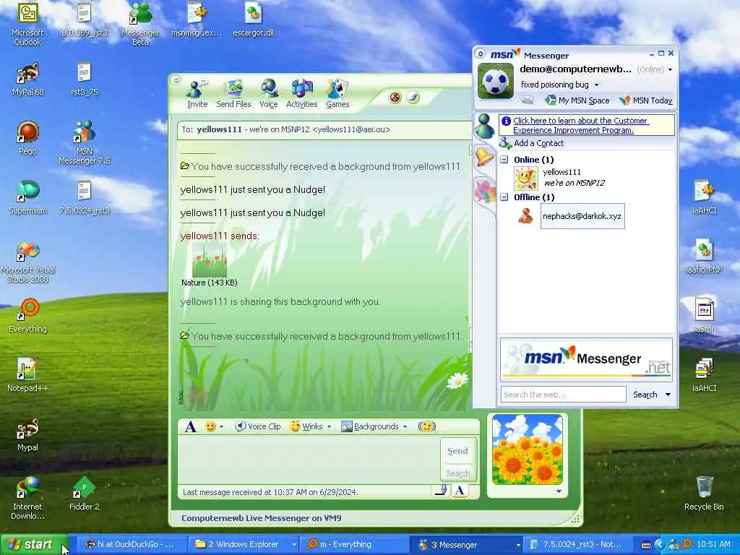Select the escargot.dll desktop file
This screenshot has height=555, width=740.
coord(254,20)
